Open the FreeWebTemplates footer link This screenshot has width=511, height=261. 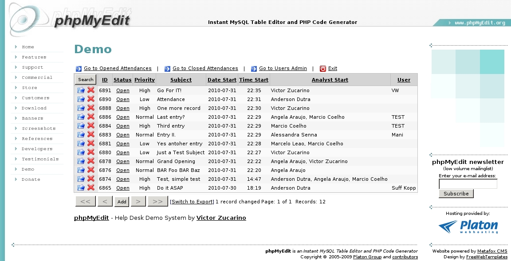tap(487, 257)
